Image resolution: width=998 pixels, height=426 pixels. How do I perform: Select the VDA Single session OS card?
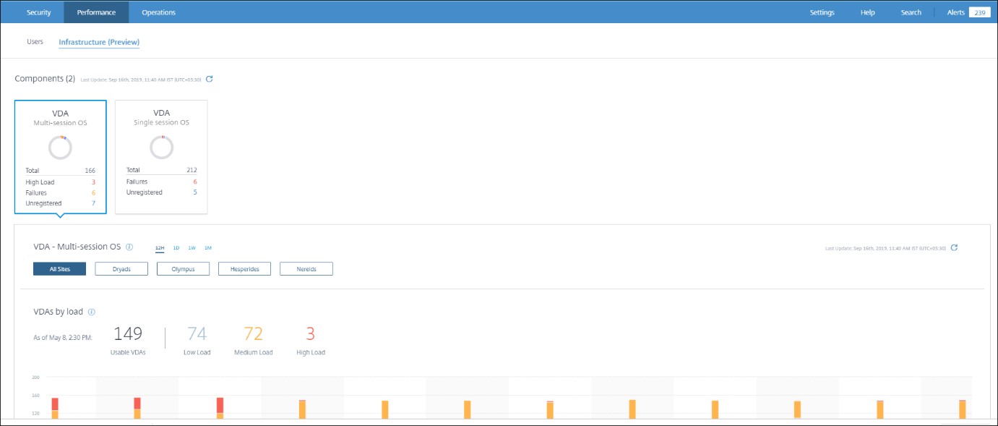[161, 157]
